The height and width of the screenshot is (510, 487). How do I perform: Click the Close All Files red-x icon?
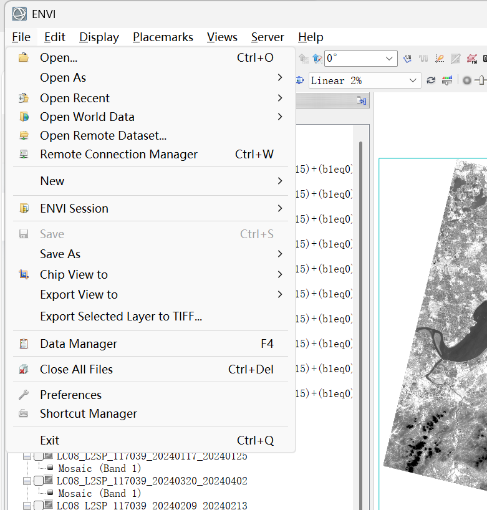coord(24,369)
